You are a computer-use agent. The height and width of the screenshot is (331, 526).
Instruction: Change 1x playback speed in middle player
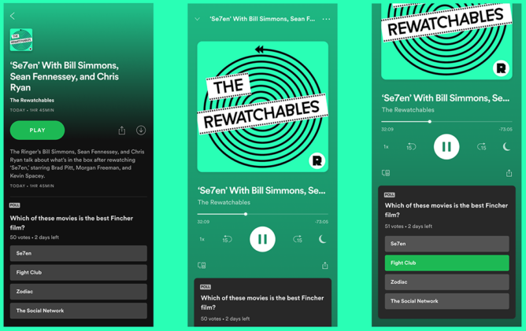tap(202, 239)
